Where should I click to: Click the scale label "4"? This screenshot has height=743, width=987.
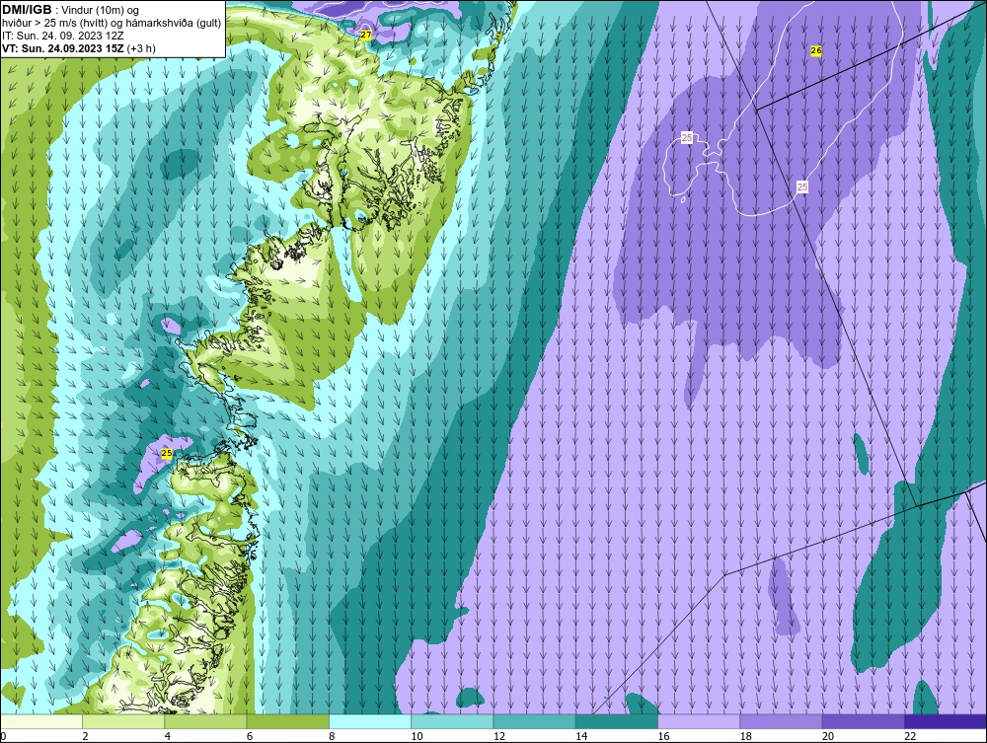168,736
